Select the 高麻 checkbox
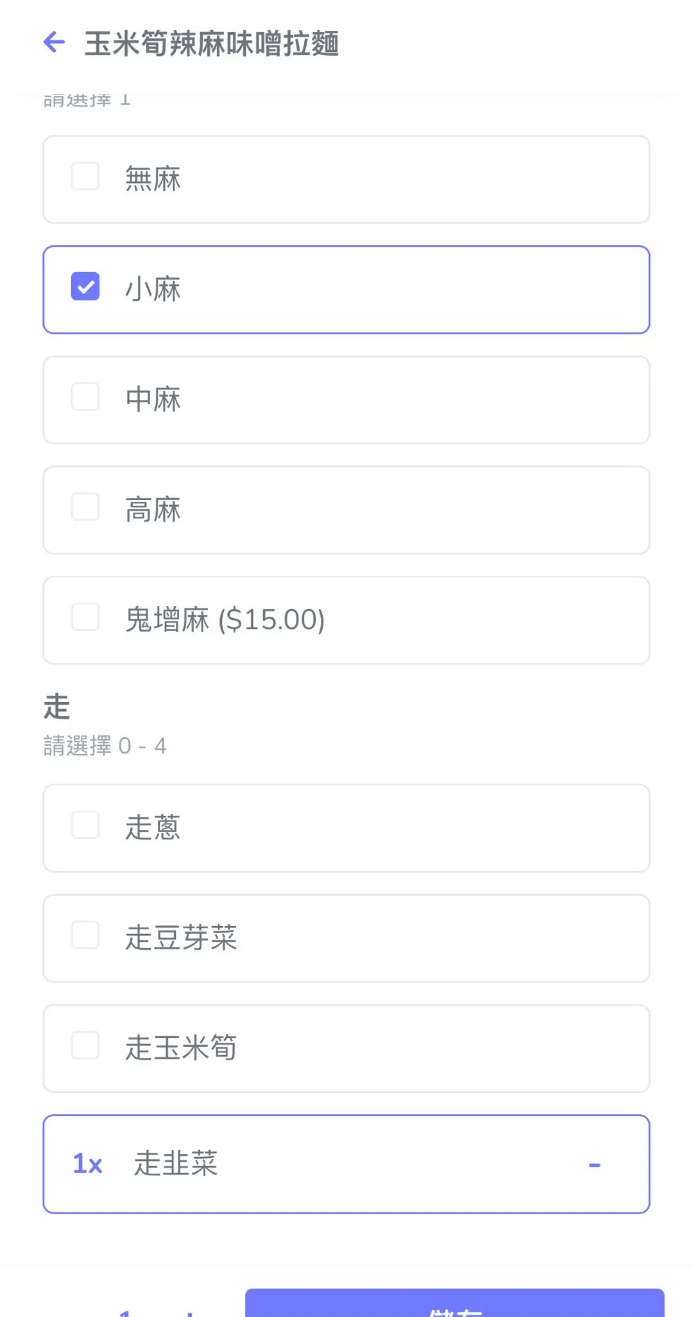Image resolution: width=693 pixels, height=1317 pixels. (85, 507)
